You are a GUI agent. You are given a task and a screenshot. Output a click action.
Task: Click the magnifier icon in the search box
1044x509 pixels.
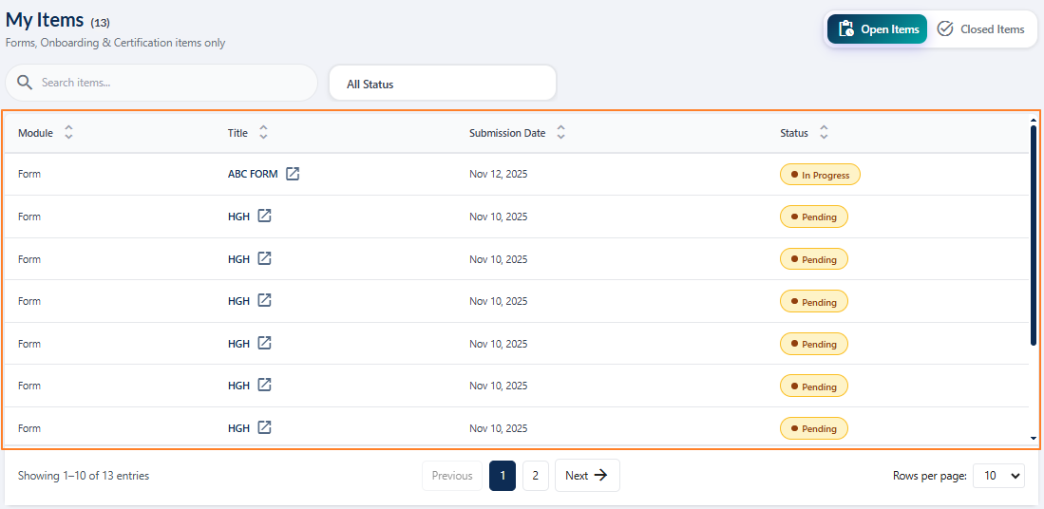(x=25, y=83)
